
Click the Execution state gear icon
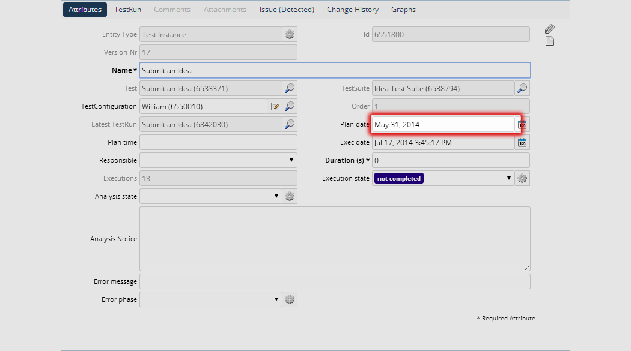(x=522, y=178)
